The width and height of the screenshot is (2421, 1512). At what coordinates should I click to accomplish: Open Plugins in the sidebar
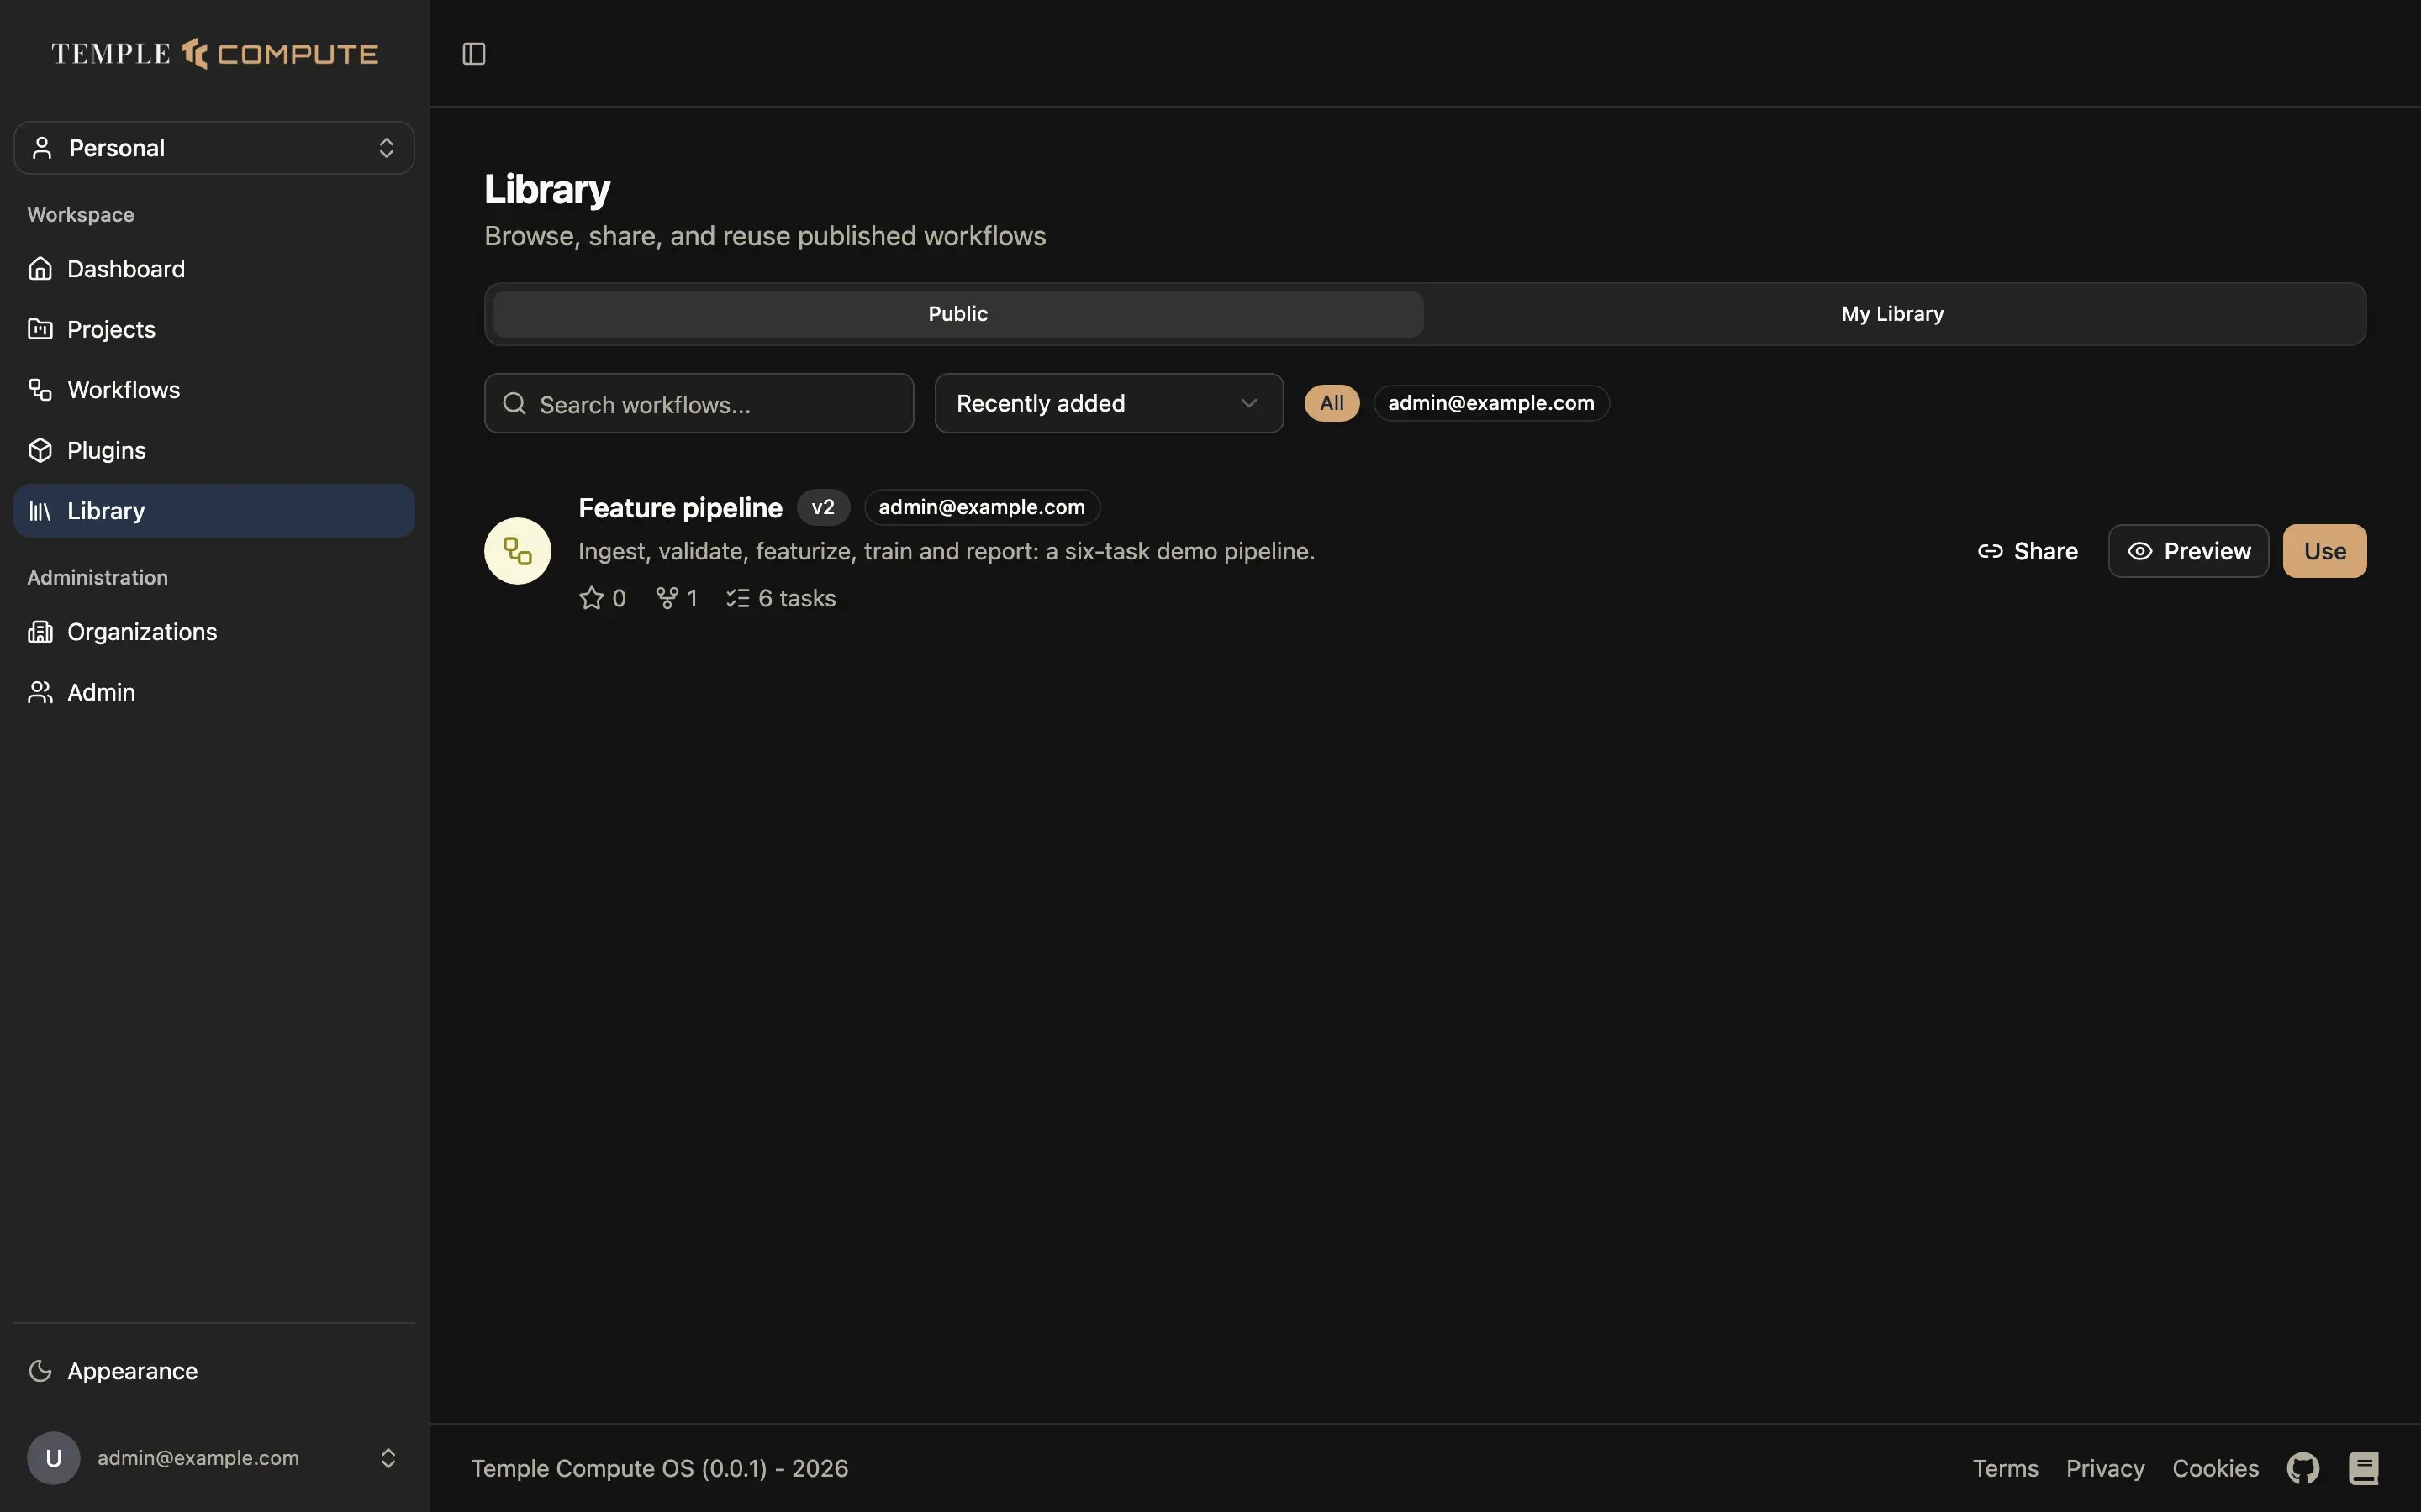(214, 450)
